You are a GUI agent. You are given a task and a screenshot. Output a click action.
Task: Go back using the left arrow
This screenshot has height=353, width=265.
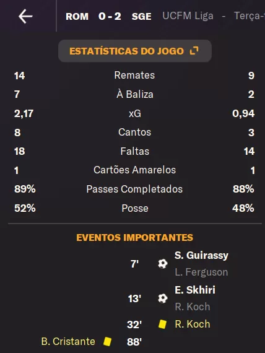point(25,16)
